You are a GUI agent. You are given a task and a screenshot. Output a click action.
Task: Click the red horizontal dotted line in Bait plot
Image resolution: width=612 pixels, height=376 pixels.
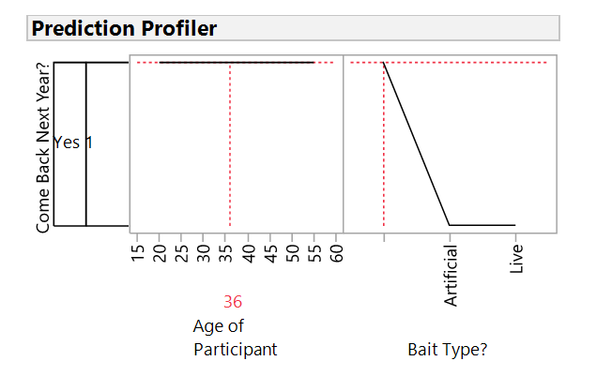[469, 63]
